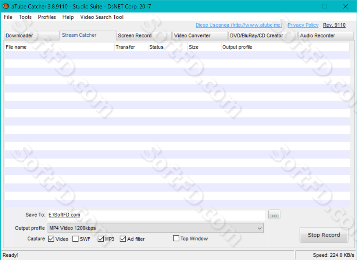The height and width of the screenshot is (260, 357).
Task: Sort by the Status column header
Action: point(168,47)
